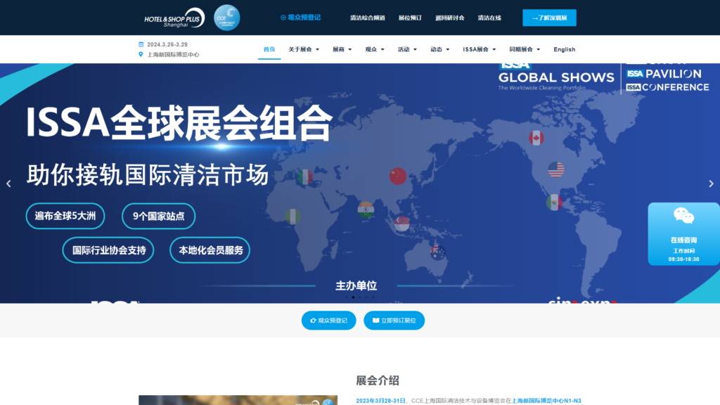This screenshot has height=405, width=720.
Task: Click the 展会介绍 heading
Action: pyautogui.click(x=378, y=380)
